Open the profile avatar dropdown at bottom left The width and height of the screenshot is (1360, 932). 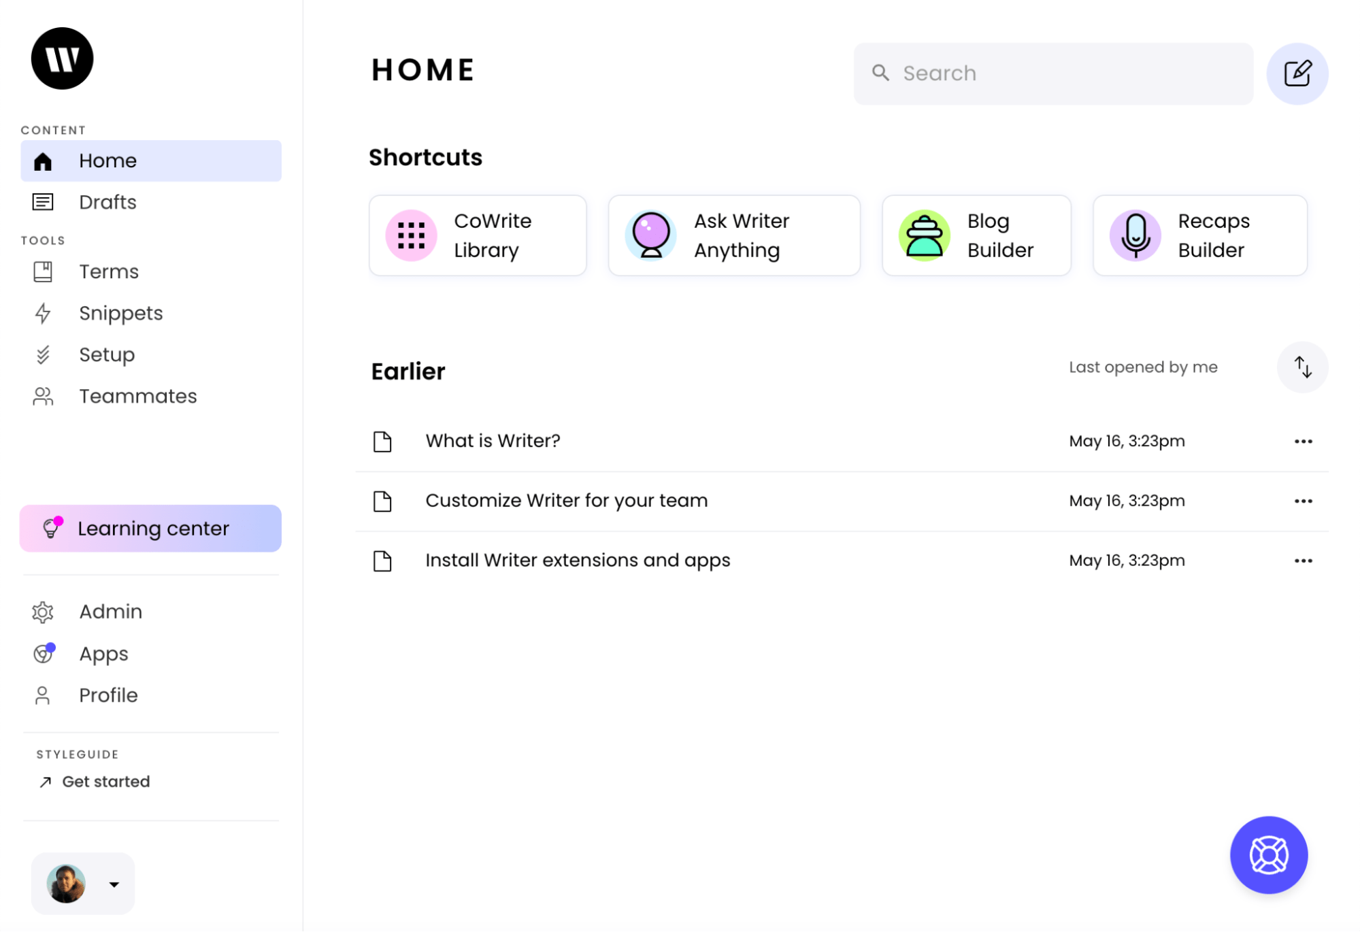tap(82, 883)
